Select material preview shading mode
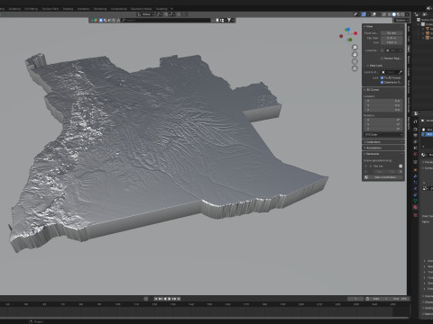 click(399, 14)
